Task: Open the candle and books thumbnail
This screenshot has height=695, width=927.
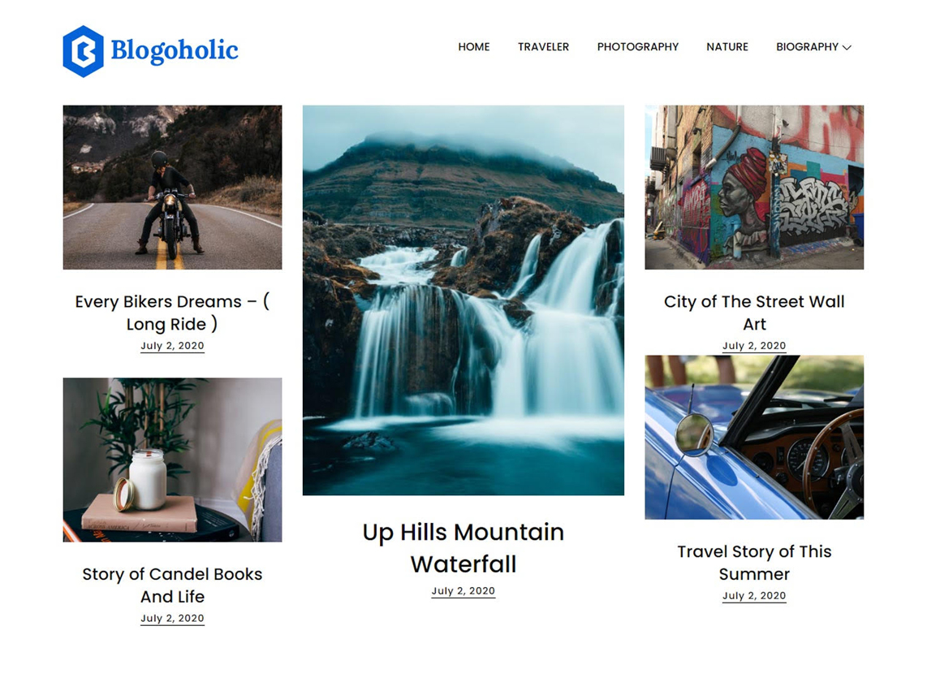Action: [x=172, y=460]
